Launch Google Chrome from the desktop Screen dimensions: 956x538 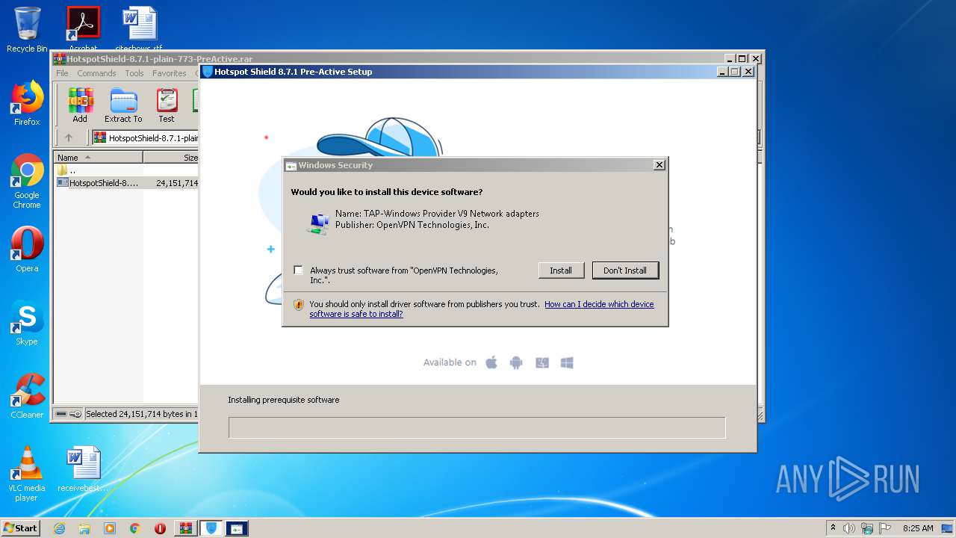click(27, 182)
